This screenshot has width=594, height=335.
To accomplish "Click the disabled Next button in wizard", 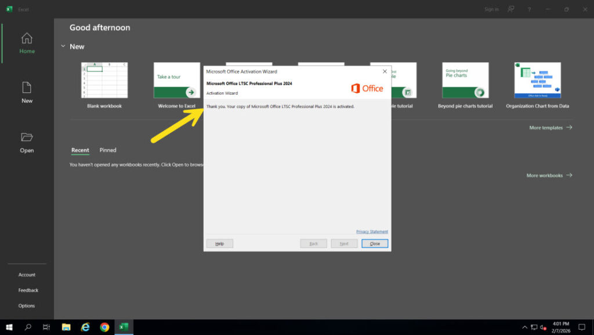I will pyautogui.click(x=344, y=244).
